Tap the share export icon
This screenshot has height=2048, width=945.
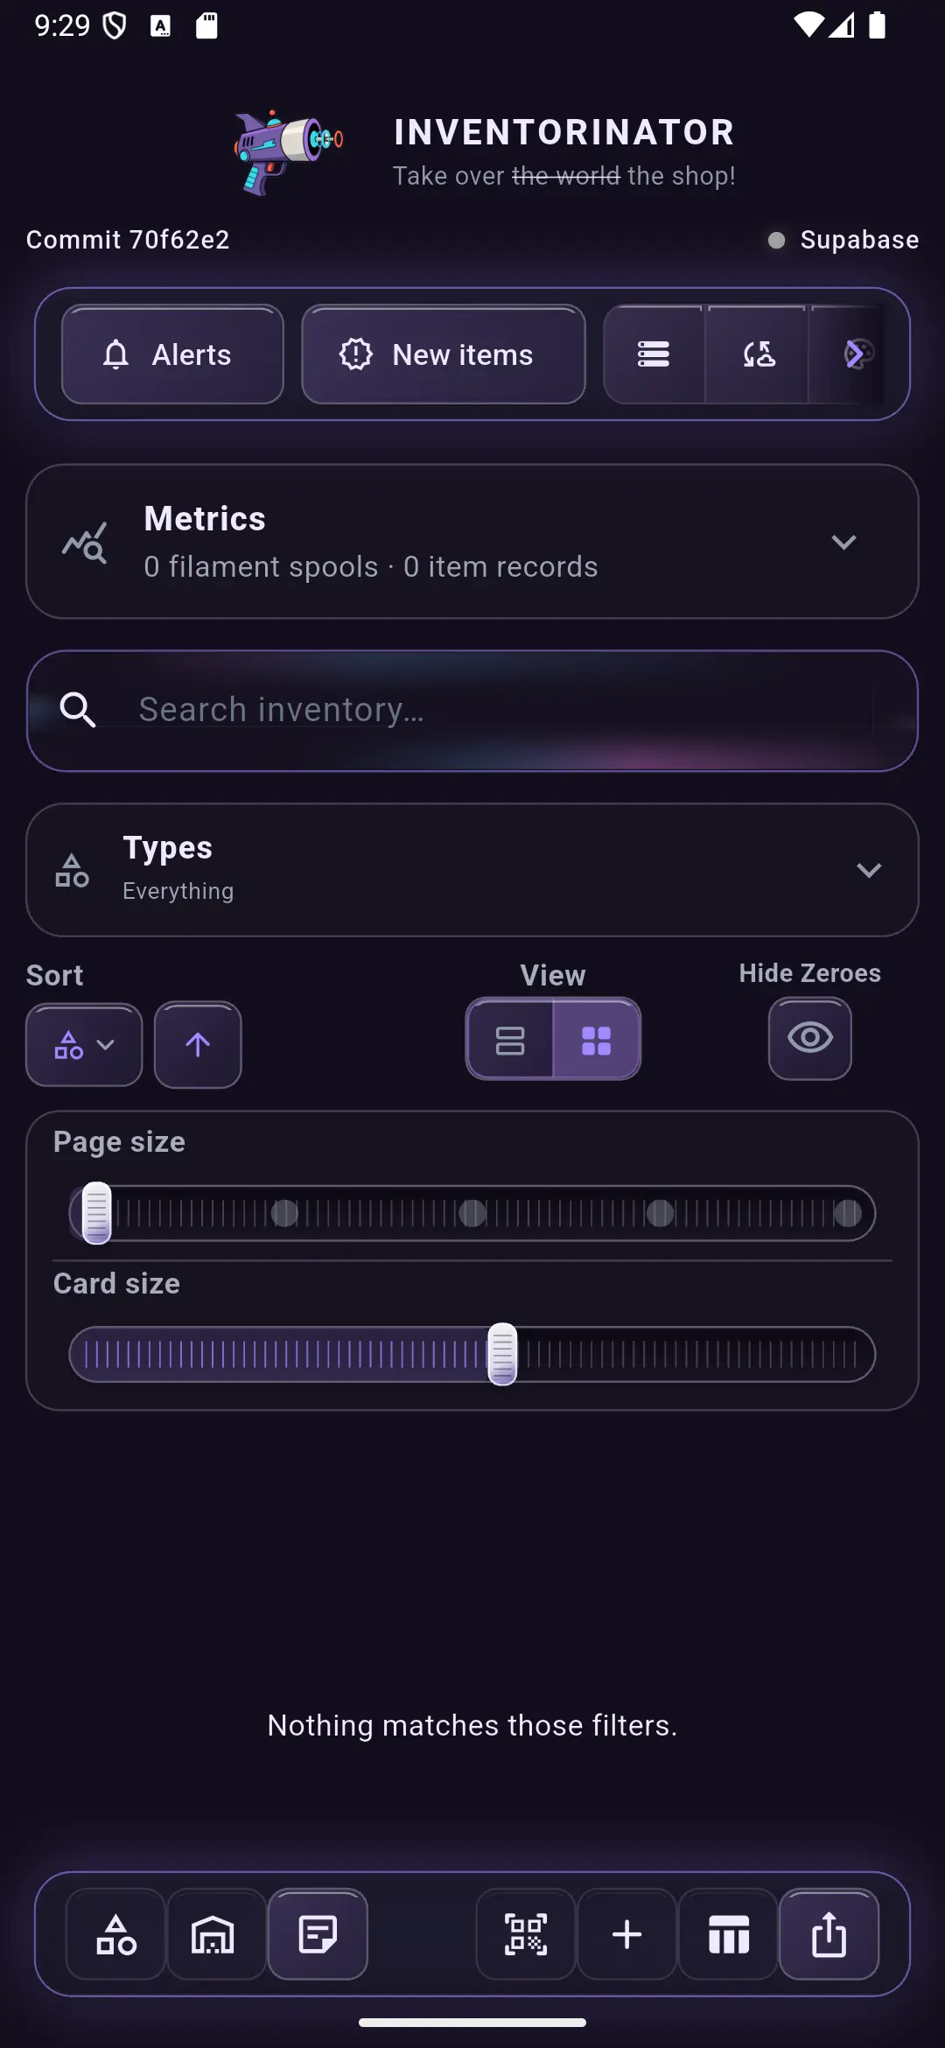tap(829, 1934)
